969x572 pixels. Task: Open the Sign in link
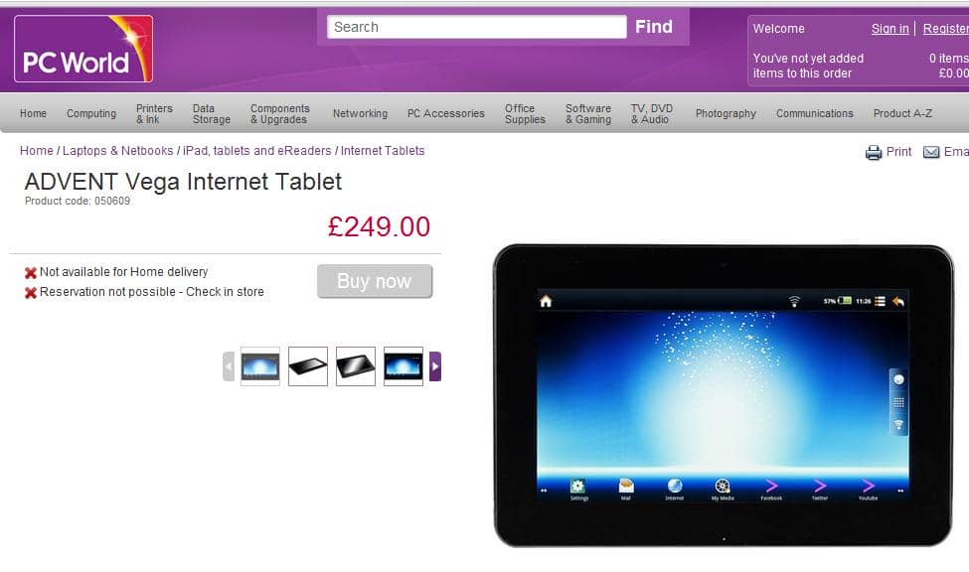point(889,29)
